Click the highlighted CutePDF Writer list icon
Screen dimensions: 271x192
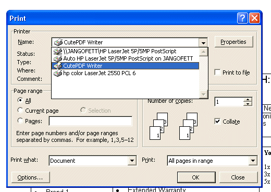(58, 66)
